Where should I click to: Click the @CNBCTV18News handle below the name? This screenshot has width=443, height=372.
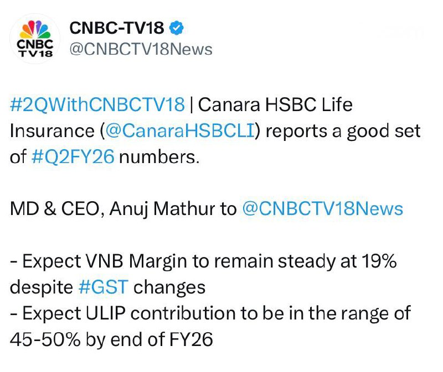point(140,49)
